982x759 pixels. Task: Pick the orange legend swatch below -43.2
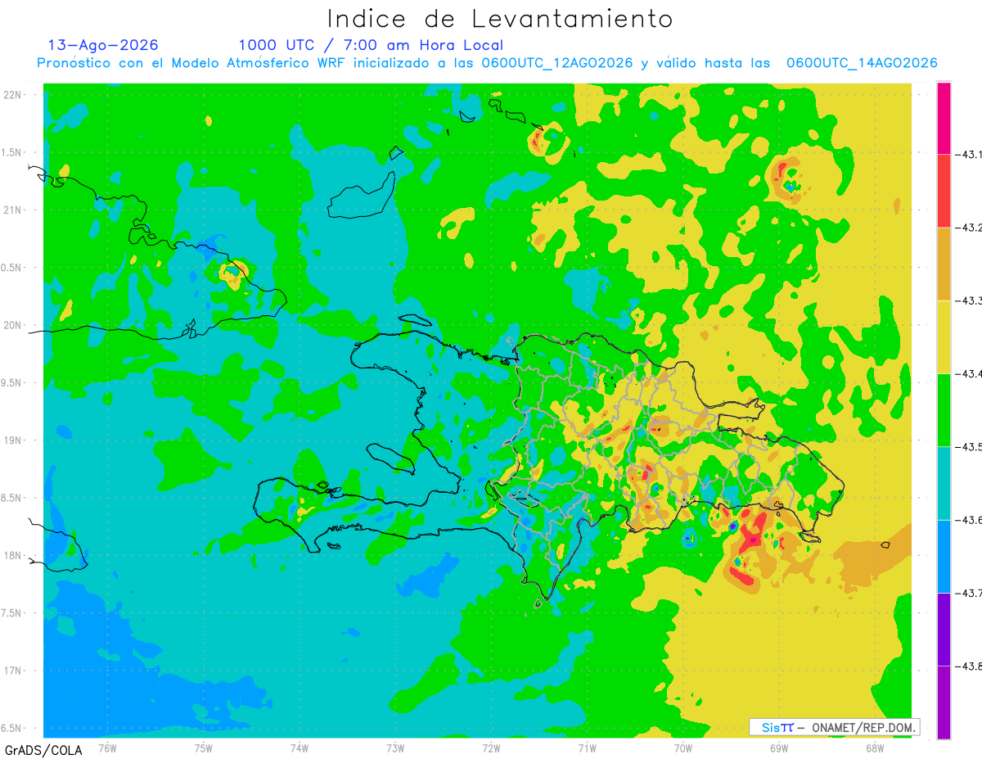[x=944, y=264]
